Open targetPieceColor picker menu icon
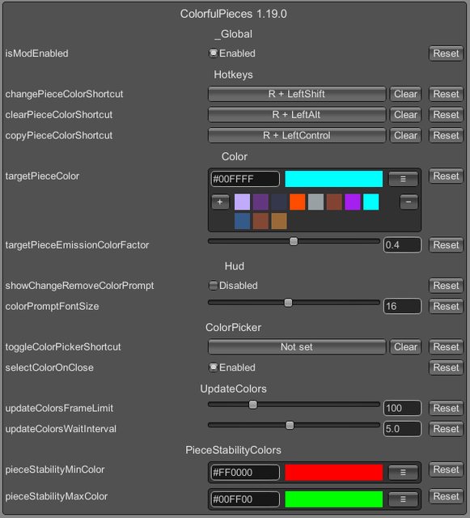 pyautogui.click(x=403, y=179)
